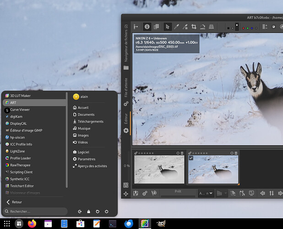
Task: Toggle the soft proofing icon in bottom bar
Action: pos(242,193)
